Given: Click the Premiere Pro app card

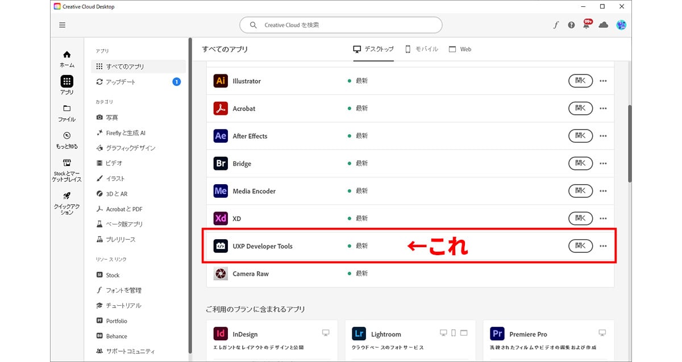Looking at the screenshot, I should point(549,340).
